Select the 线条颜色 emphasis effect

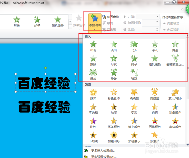114,123
